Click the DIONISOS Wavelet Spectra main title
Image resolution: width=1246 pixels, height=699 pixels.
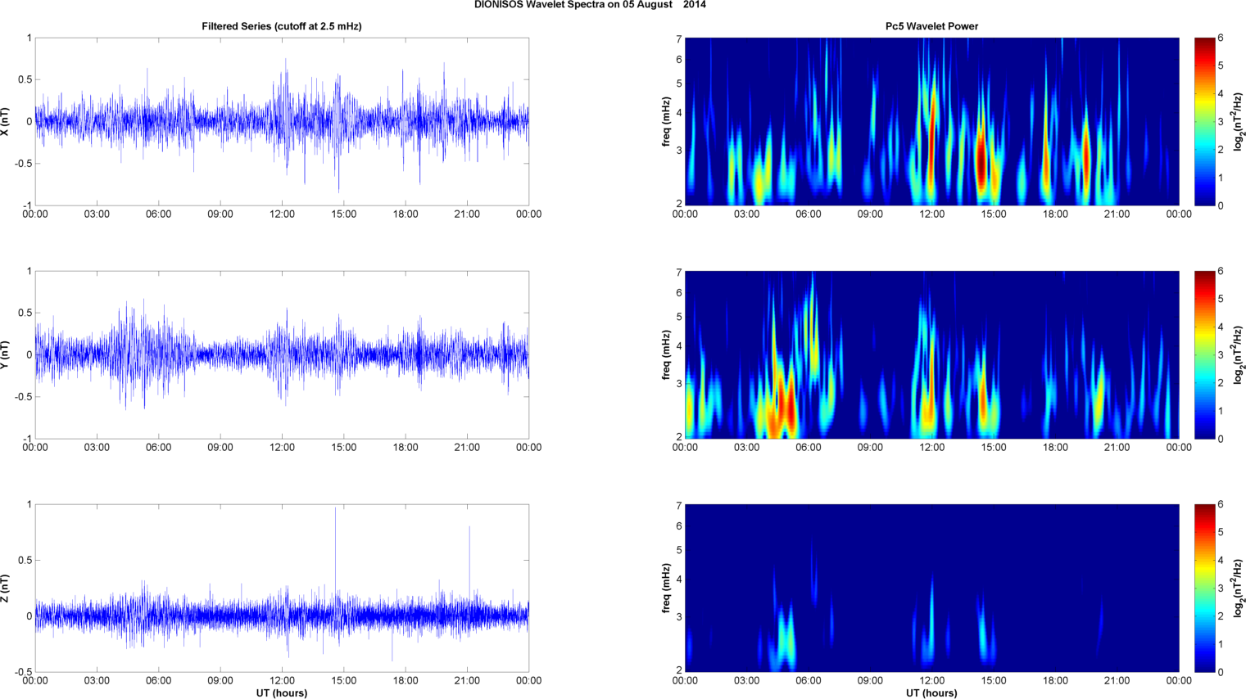[x=590, y=5]
